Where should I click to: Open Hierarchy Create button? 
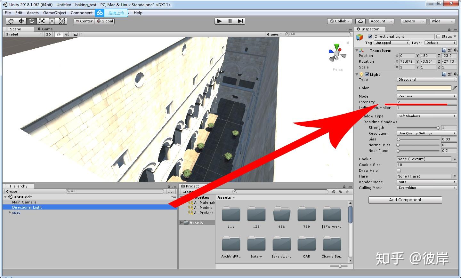coord(13,191)
